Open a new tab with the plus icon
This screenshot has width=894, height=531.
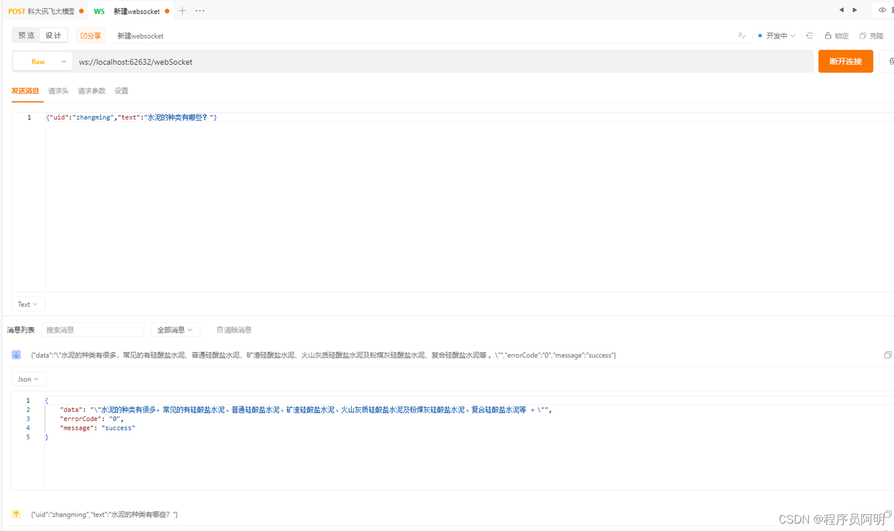tap(182, 11)
